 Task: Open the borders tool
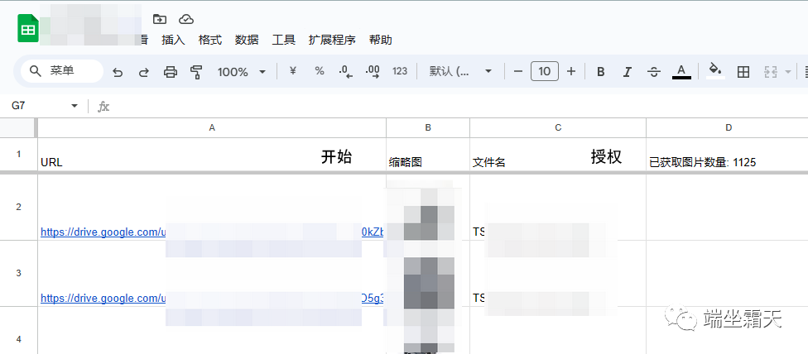click(743, 72)
